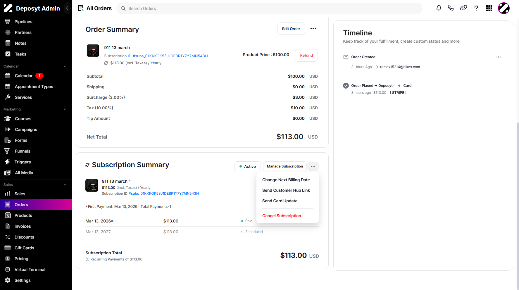Open Subscription ID link in Subscription Summary
Screen dimensions: 519x290
point(164,194)
